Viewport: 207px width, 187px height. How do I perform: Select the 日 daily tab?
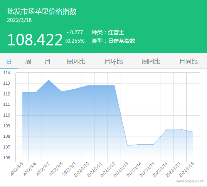click(x=9, y=62)
